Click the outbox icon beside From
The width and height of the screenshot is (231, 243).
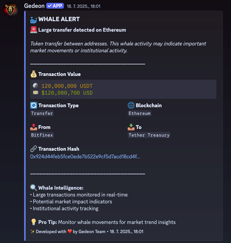click(34, 127)
